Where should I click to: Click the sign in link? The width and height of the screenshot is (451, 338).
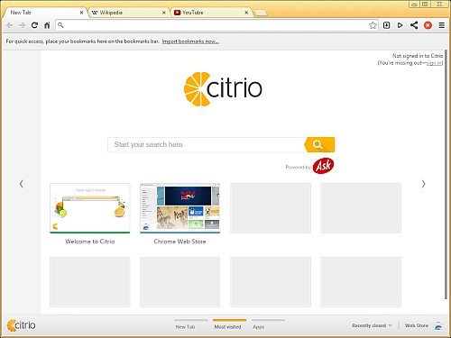(434, 63)
